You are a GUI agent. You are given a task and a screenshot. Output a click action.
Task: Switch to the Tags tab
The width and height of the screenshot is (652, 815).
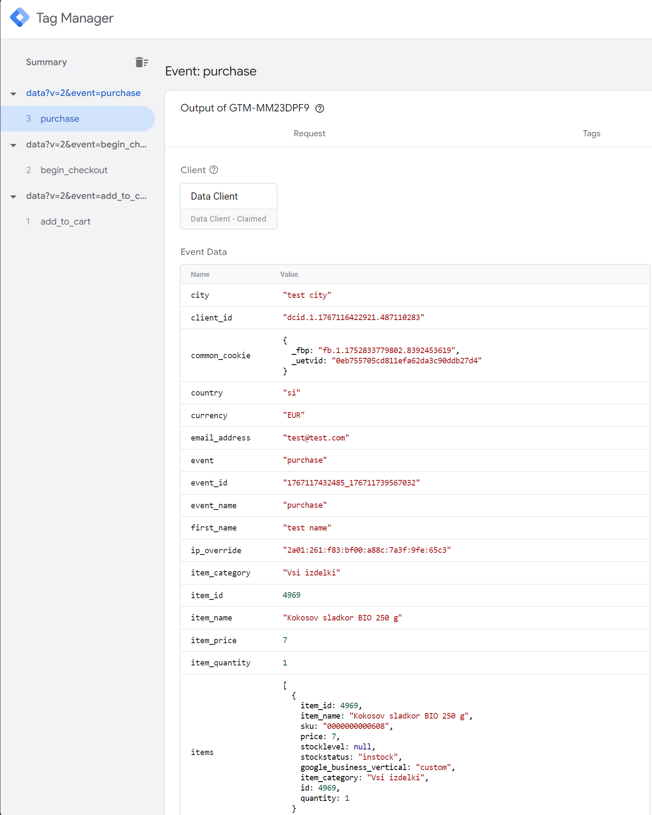[591, 133]
